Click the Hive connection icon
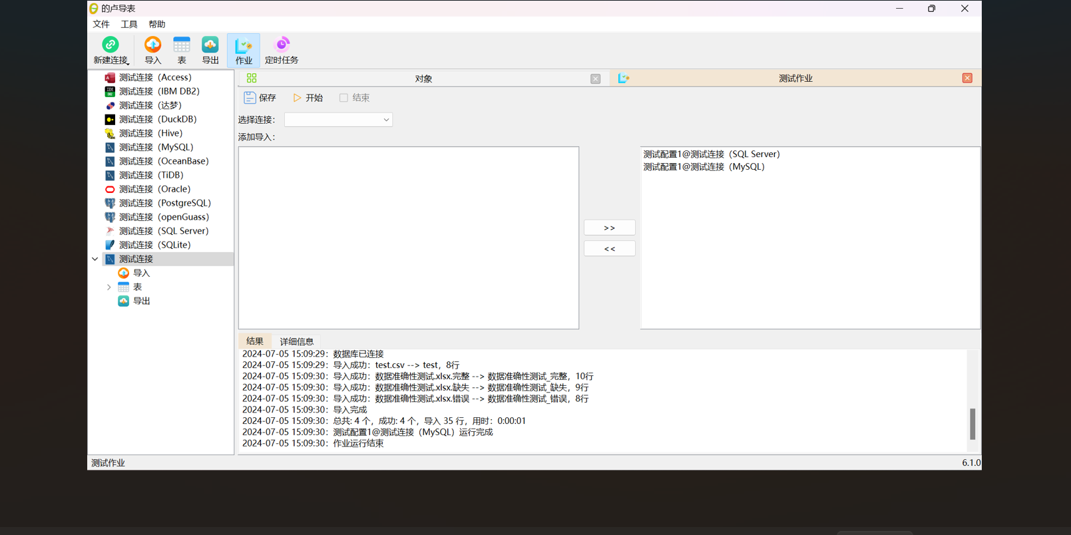 point(110,133)
